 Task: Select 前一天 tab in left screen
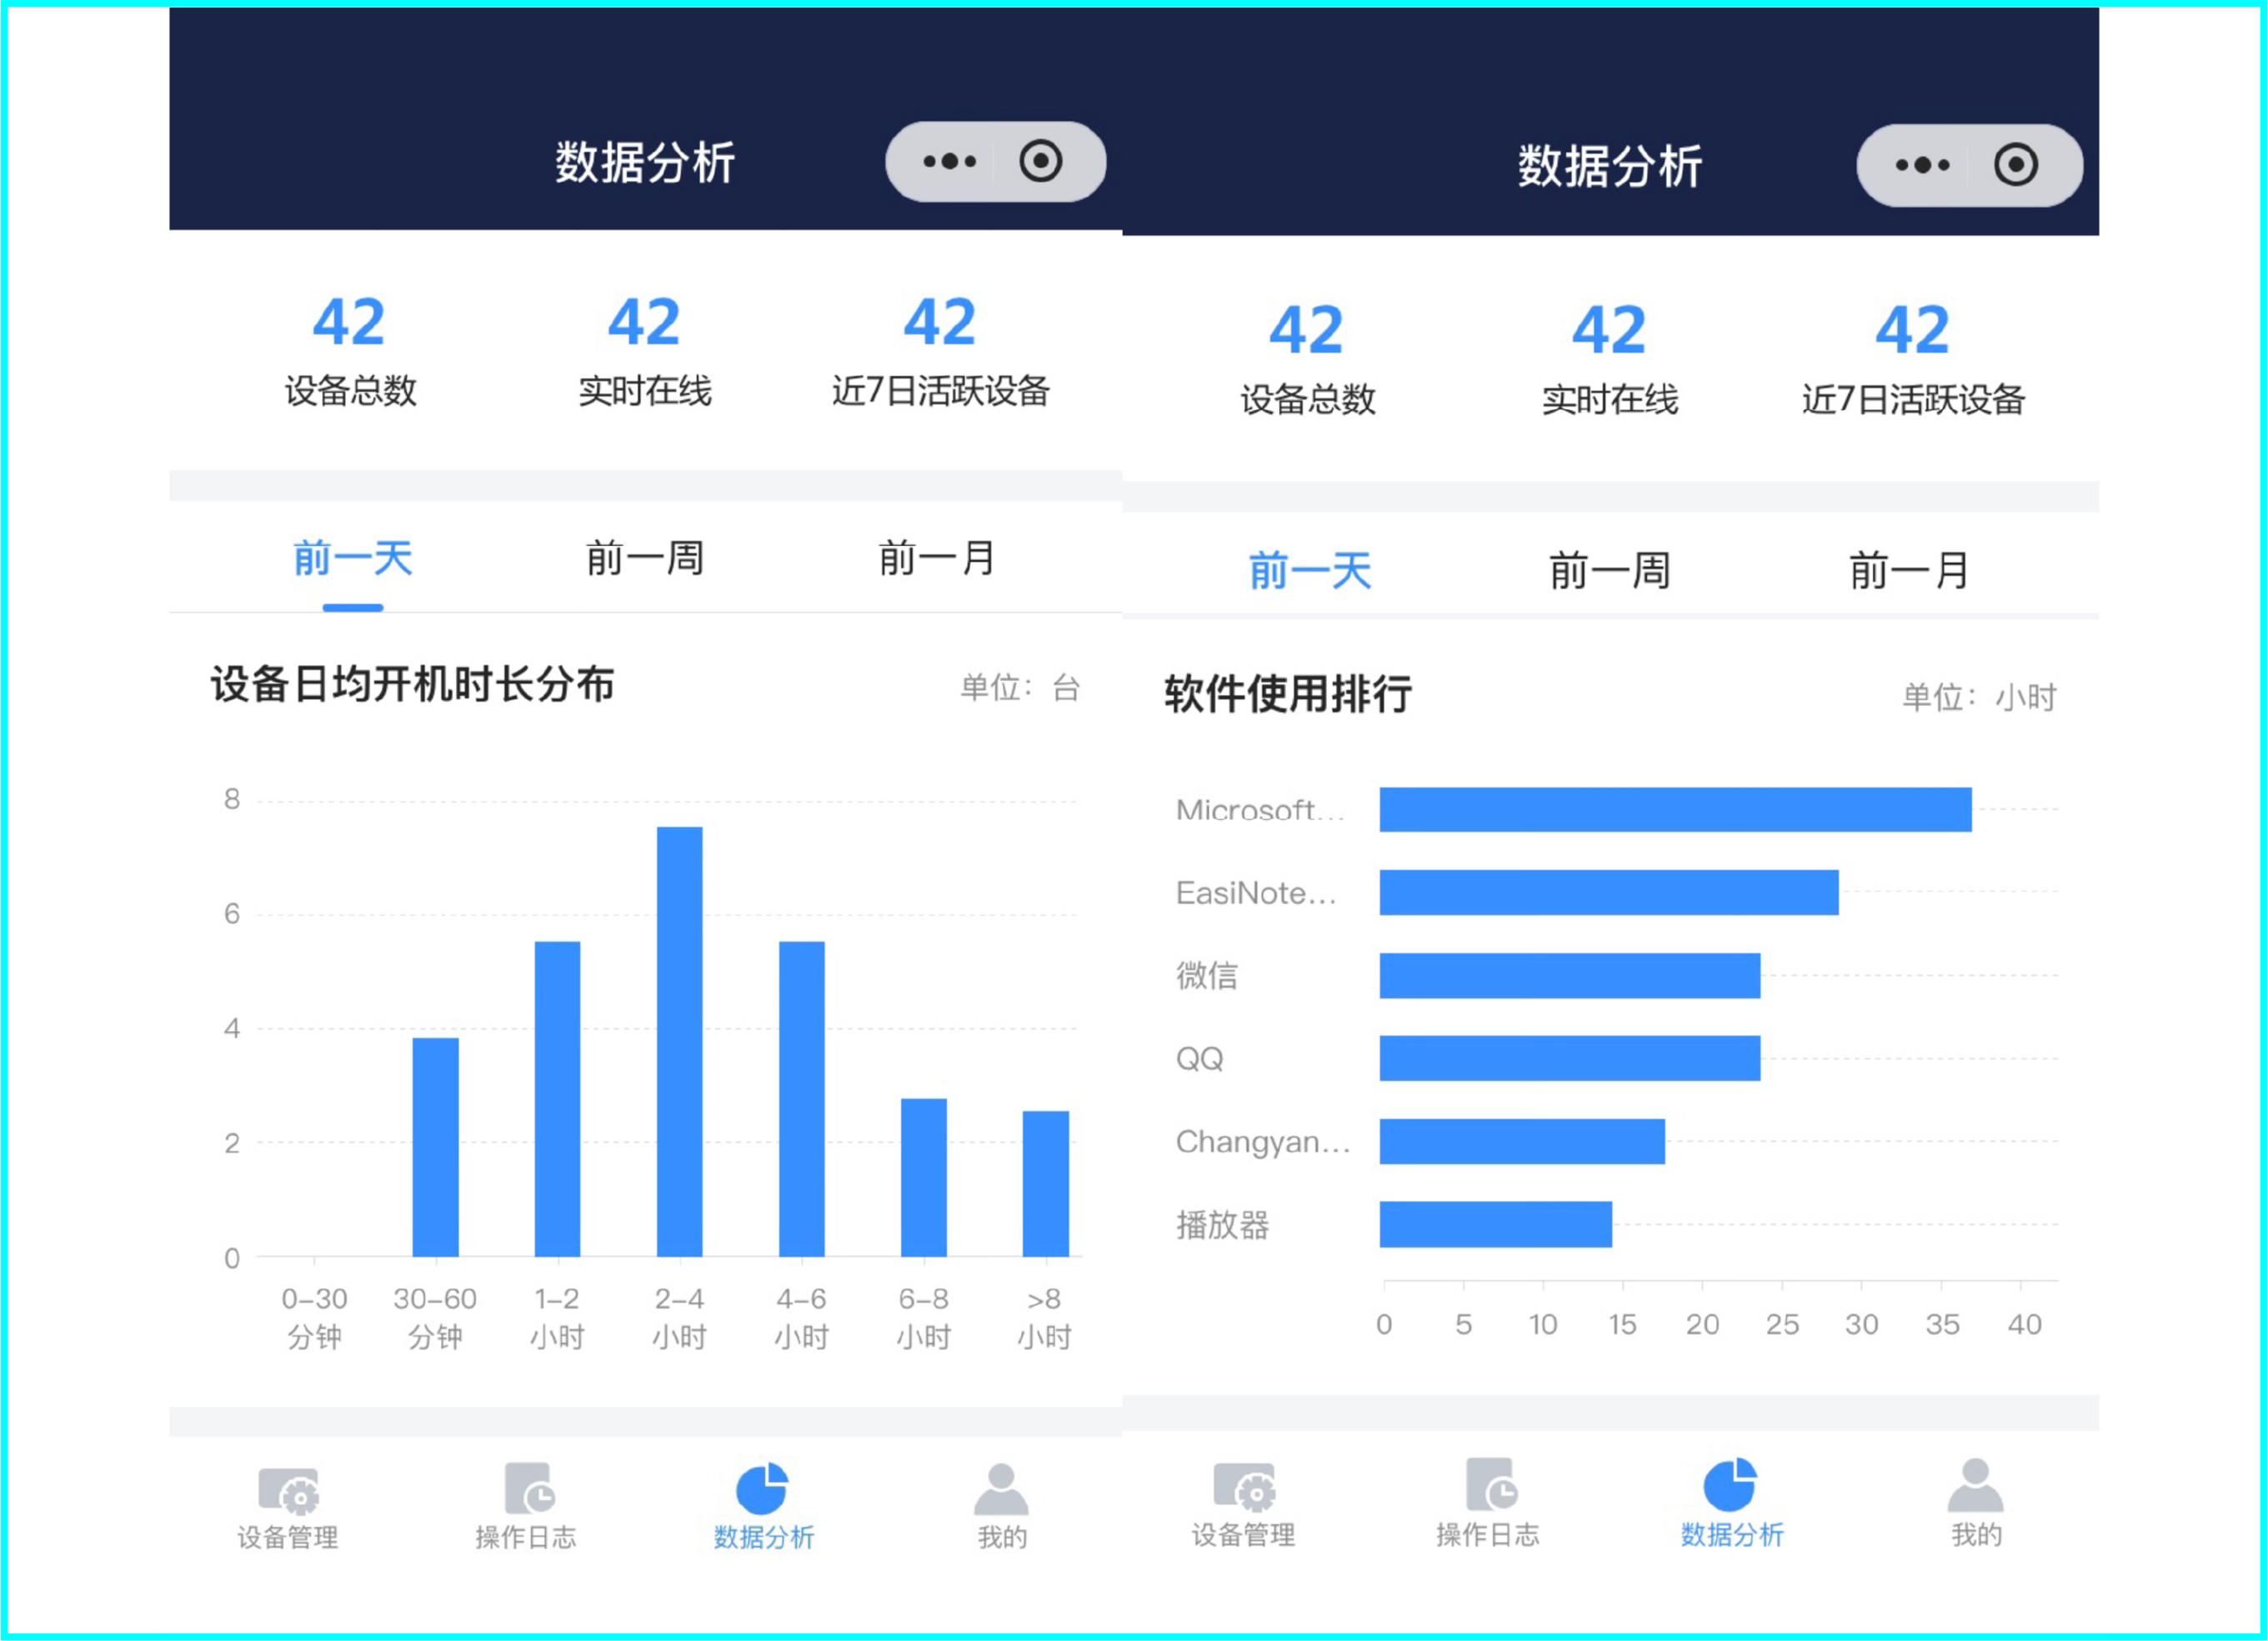pos(352,558)
